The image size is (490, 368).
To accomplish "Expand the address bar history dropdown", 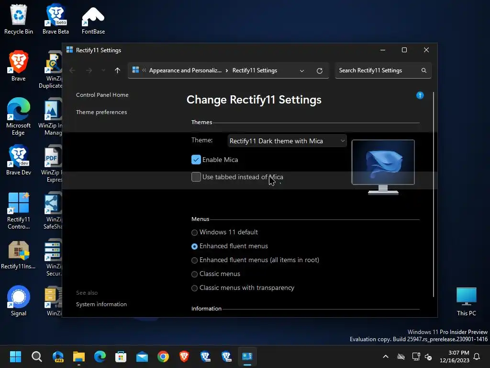I will (x=302, y=71).
